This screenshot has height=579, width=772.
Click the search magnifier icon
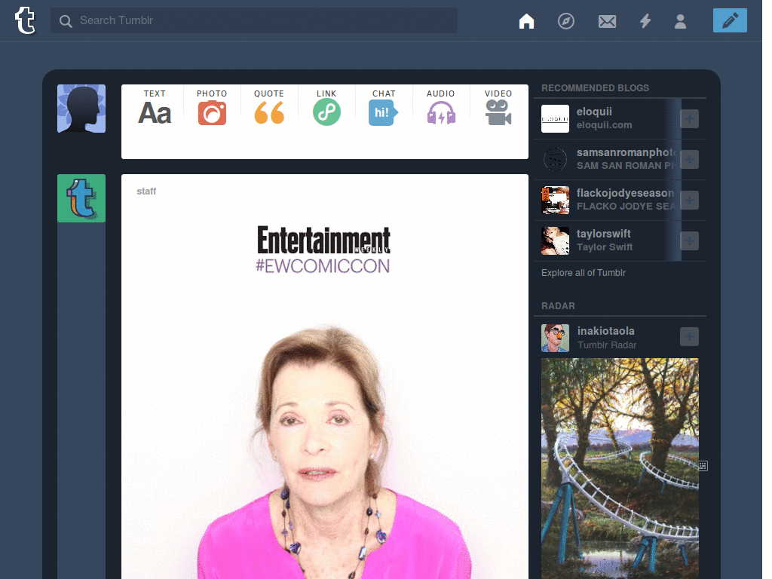click(66, 20)
